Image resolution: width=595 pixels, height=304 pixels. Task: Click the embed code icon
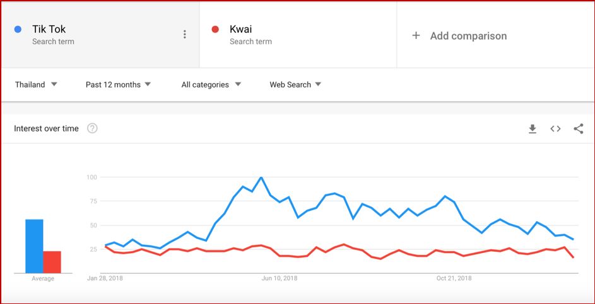pyautogui.click(x=555, y=129)
